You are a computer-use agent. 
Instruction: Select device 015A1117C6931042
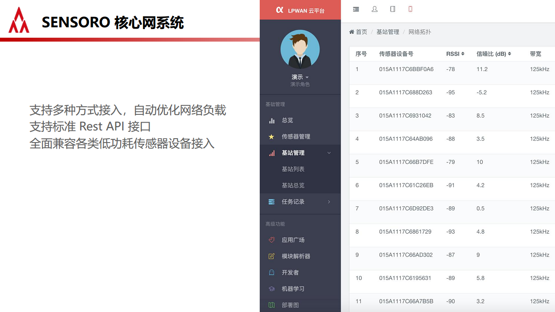click(x=405, y=116)
